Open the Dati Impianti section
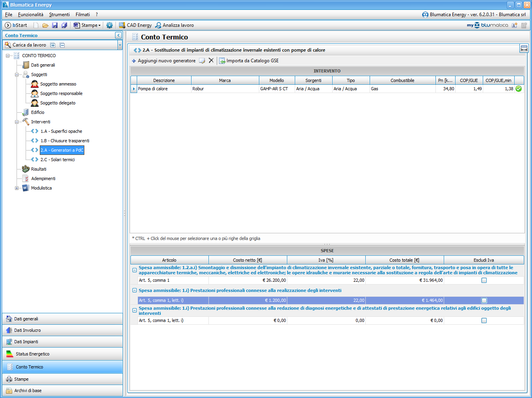 point(62,342)
